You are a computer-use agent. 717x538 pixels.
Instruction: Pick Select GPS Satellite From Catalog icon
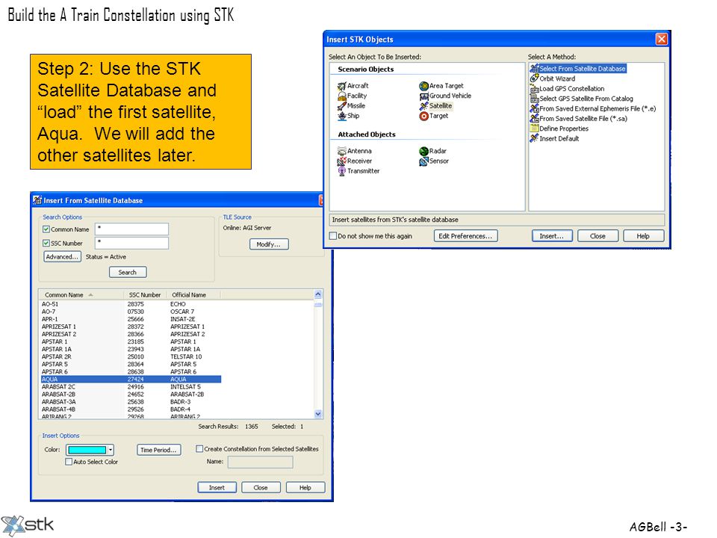(x=534, y=99)
